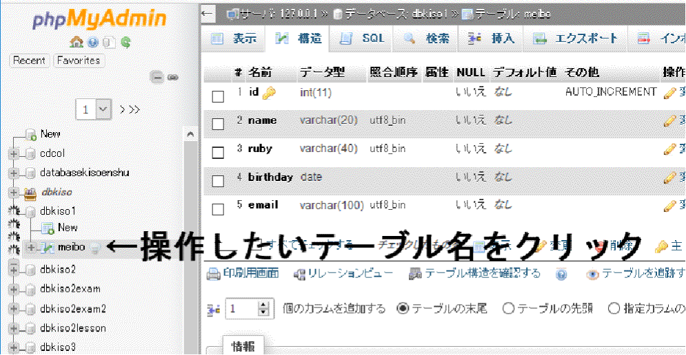Viewport: 686px width, 355px height.
Task: Expand the databasekisoenshu database tree node
Action: (13, 173)
